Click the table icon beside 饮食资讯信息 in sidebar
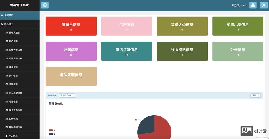Screen dimensions: 269x139 point(6,110)
